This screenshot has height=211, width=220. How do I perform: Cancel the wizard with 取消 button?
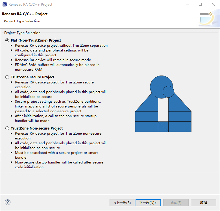(x=203, y=203)
